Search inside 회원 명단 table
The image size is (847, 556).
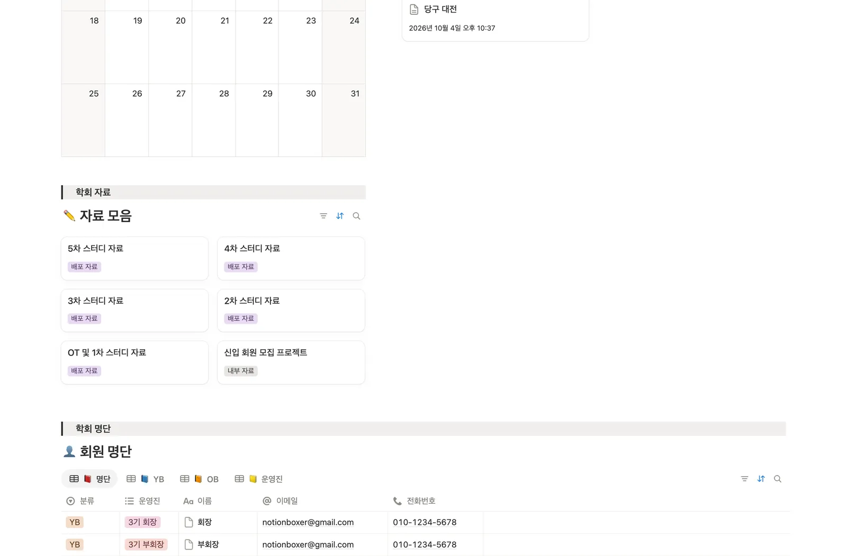click(x=778, y=479)
